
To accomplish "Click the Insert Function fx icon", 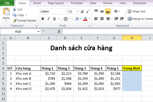I will coord(59,31).
